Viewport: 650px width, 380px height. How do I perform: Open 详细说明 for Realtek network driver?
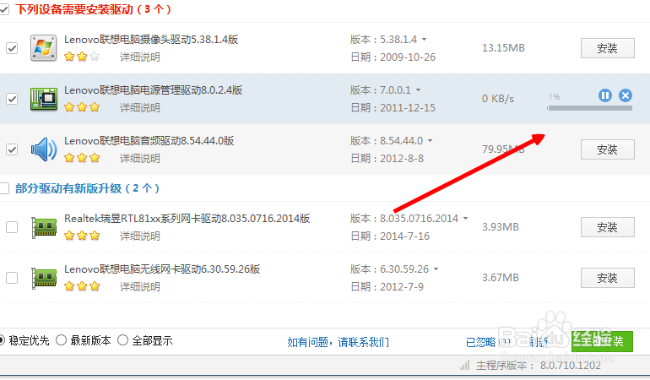click(x=139, y=236)
